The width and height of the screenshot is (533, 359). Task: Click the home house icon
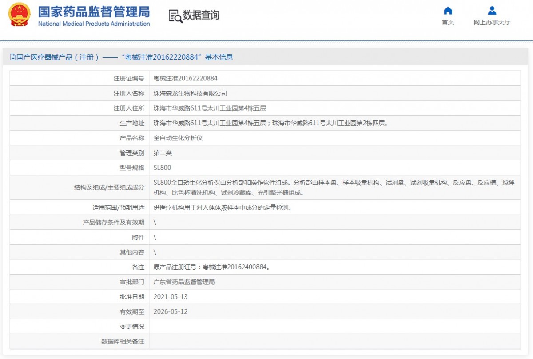click(x=448, y=11)
